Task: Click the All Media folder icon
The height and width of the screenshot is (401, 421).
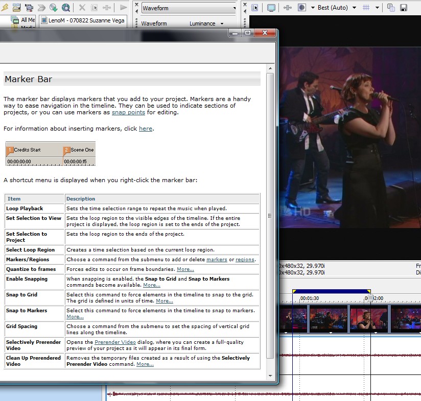Action: click(15, 20)
